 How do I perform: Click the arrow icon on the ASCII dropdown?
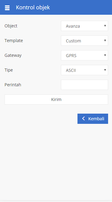(105, 70)
